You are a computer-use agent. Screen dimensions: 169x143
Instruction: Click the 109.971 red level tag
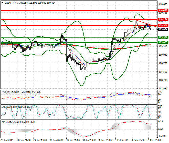[163, 26]
